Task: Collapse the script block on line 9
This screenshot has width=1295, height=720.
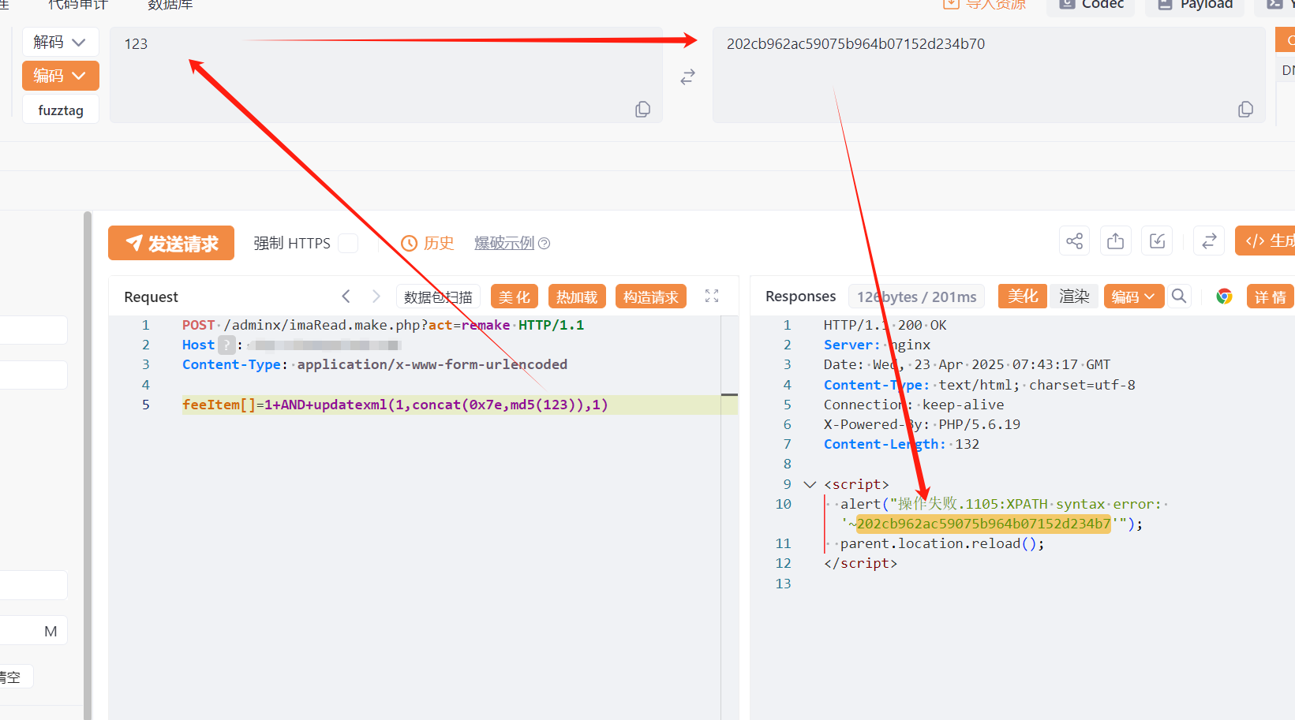Action: click(x=810, y=484)
